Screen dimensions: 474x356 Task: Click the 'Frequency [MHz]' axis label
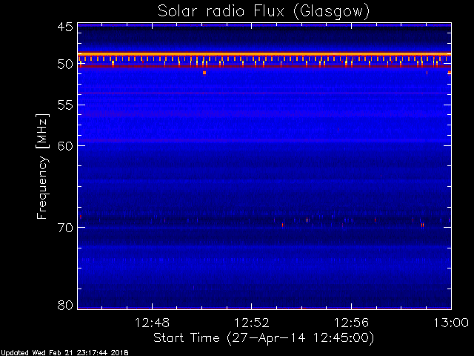pos(43,166)
